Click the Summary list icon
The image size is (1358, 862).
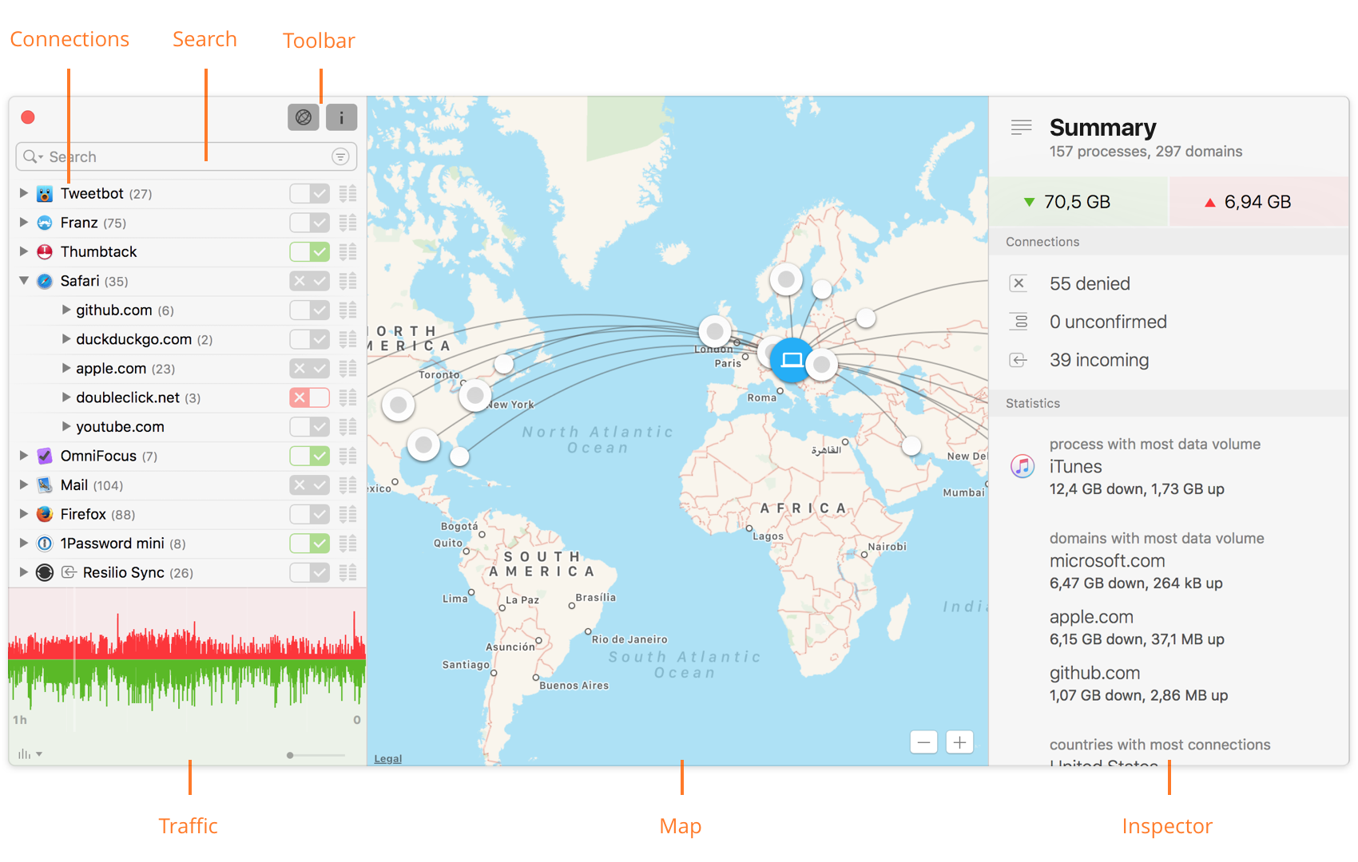1021,127
